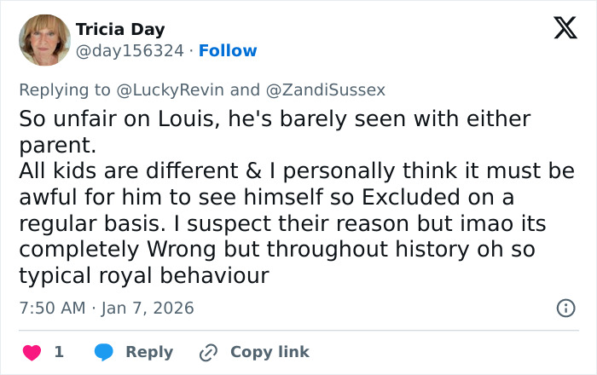Click the 'So unfair on Louis' first line
This screenshot has height=375, width=597.
point(273,118)
